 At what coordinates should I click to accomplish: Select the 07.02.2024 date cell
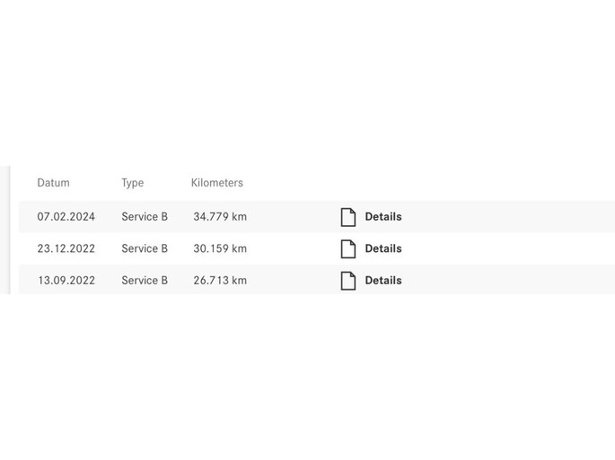[66, 217]
